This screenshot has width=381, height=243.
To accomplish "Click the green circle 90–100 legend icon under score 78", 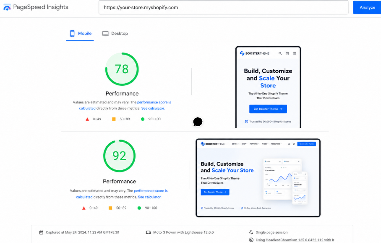I will click(x=143, y=119).
